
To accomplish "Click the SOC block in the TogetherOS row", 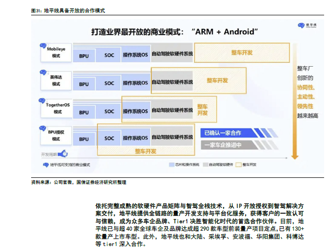I will (109, 112).
